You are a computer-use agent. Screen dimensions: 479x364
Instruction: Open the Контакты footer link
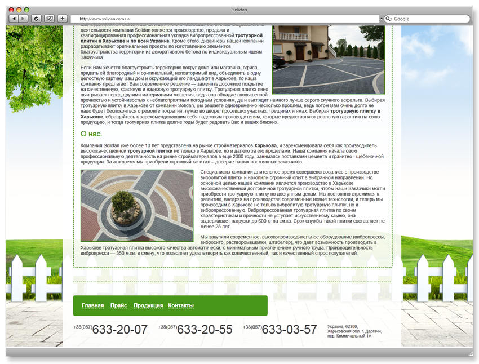click(x=181, y=305)
